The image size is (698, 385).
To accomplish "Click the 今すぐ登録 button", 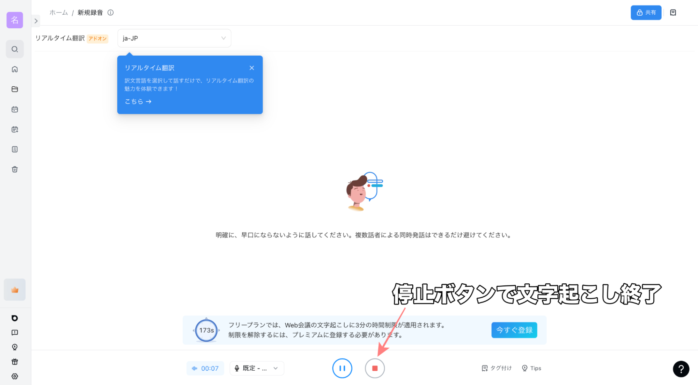I will pos(514,330).
